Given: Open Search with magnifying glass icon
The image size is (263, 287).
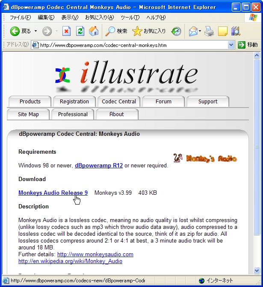Looking at the screenshot, I should [x=110, y=31].
